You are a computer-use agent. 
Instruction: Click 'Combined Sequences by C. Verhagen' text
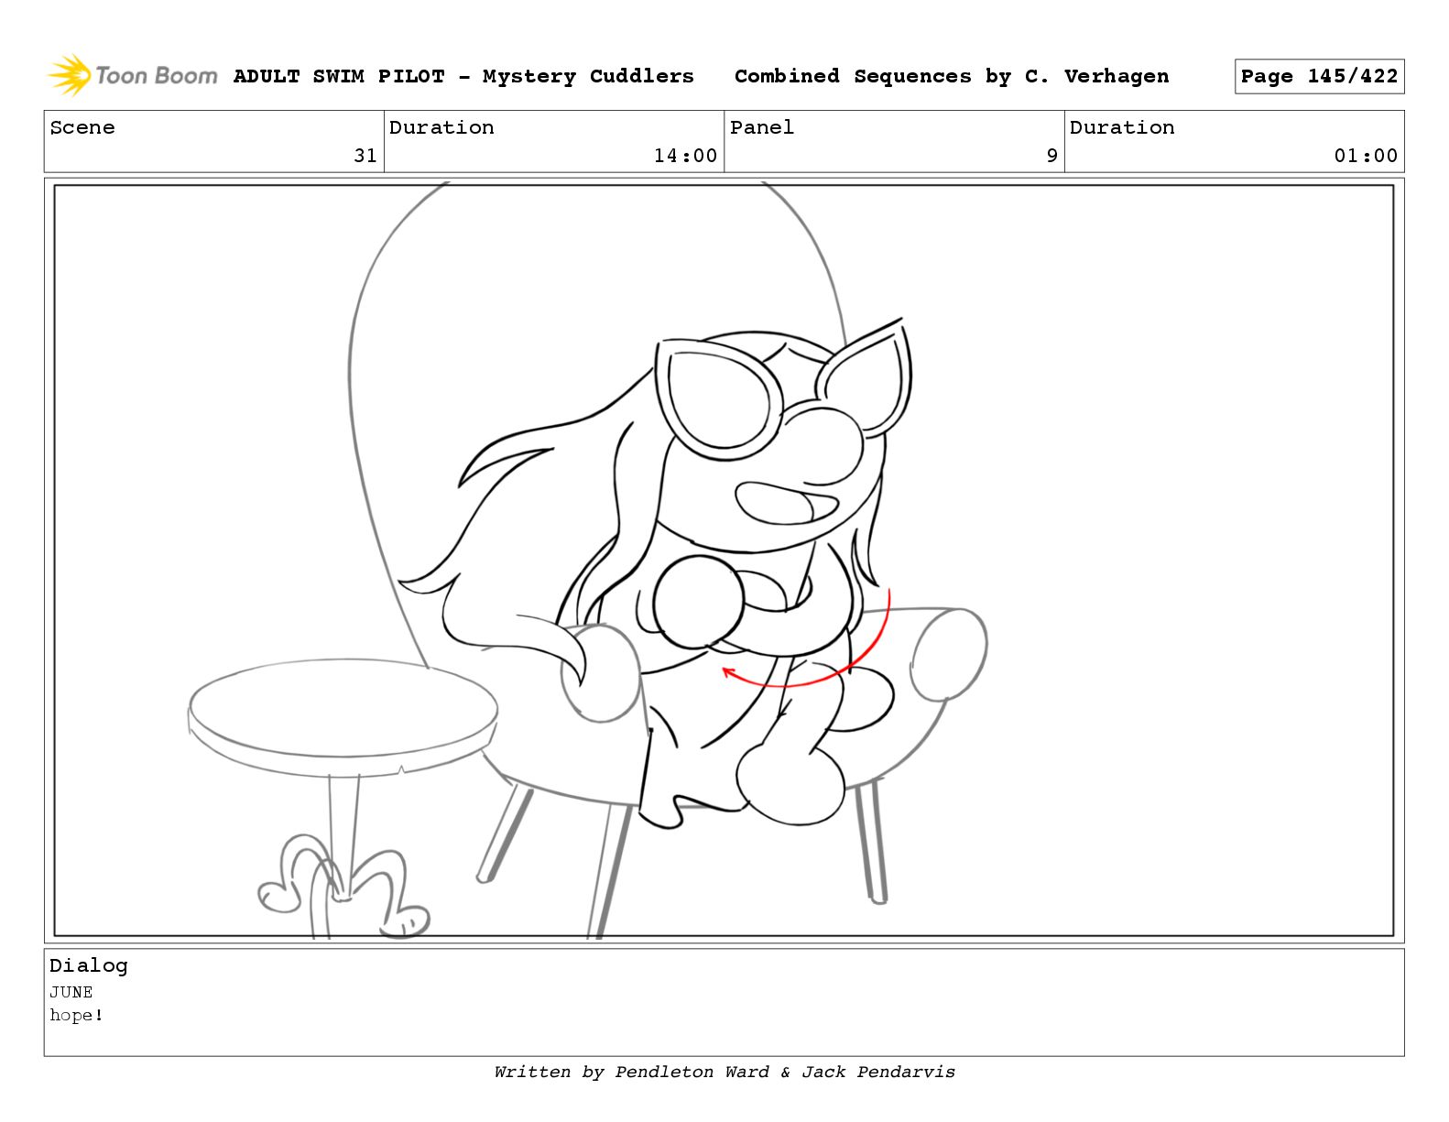tap(952, 76)
